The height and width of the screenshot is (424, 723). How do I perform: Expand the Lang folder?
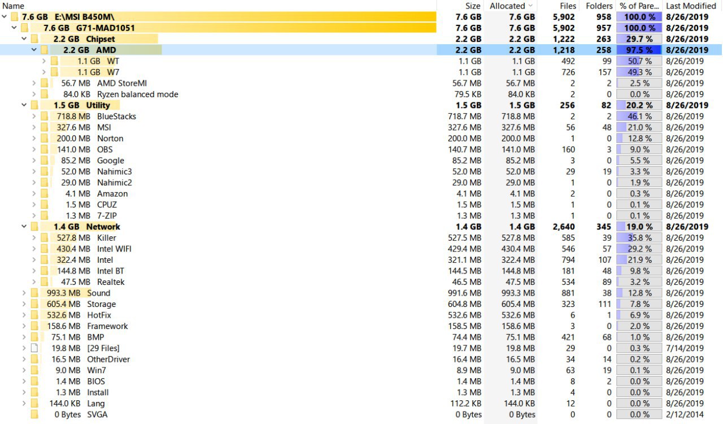pos(24,404)
